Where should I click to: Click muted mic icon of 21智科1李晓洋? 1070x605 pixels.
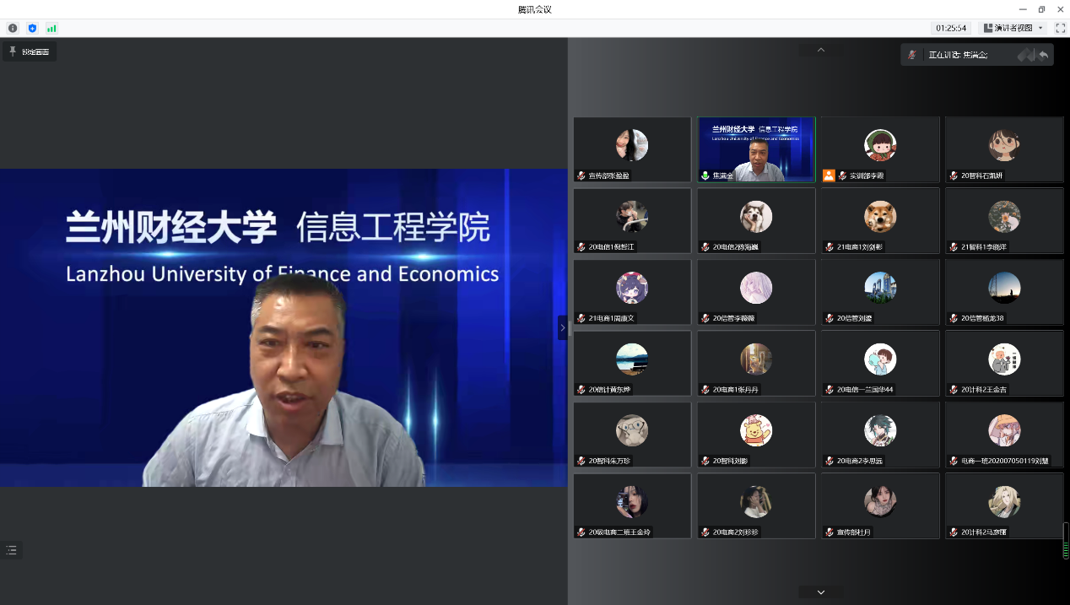(954, 246)
